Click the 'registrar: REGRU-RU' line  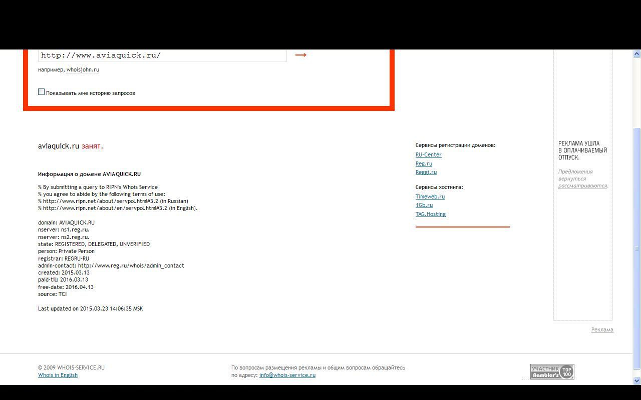pyautogui.click(x=64, y=258)
